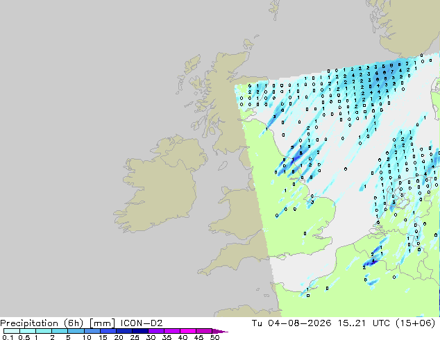Click the '35' legend scale label
Image resolution: width=440 pixels, height=340 pixels.
[167, 337]
